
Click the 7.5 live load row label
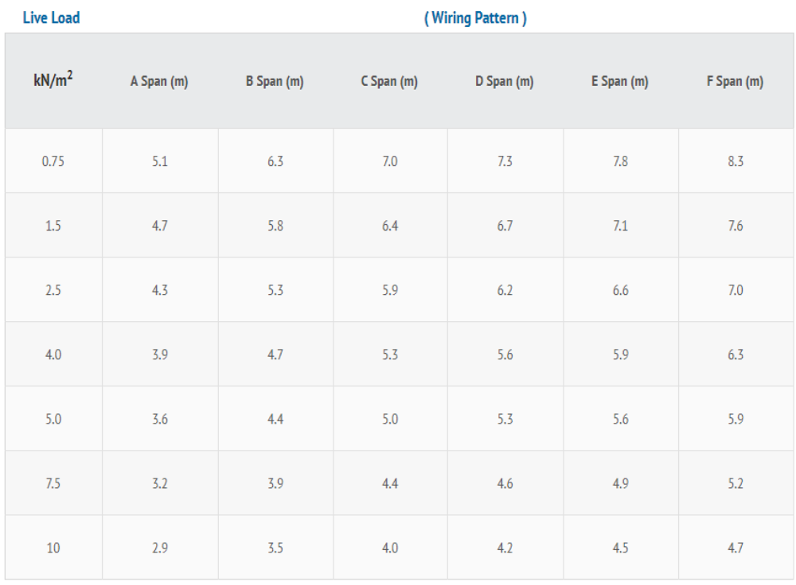click(53, 483)
